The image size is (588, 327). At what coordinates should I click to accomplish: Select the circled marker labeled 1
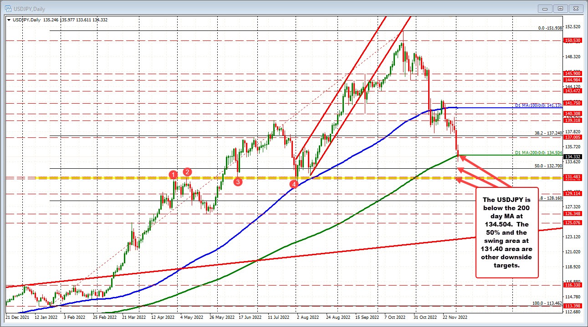[174, 174]
